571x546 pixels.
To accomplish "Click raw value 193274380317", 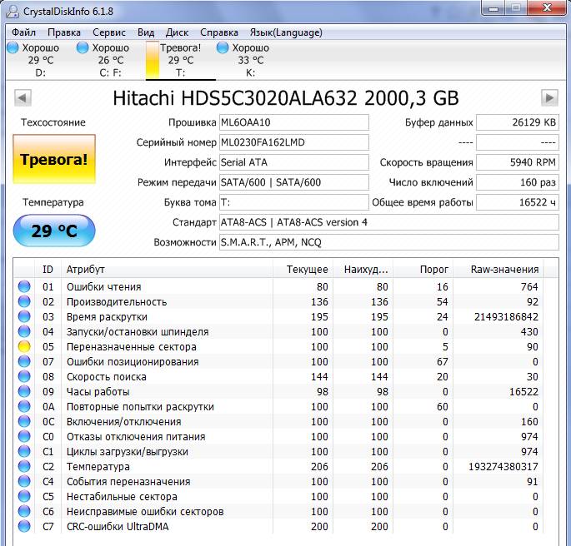I will 503,466.
